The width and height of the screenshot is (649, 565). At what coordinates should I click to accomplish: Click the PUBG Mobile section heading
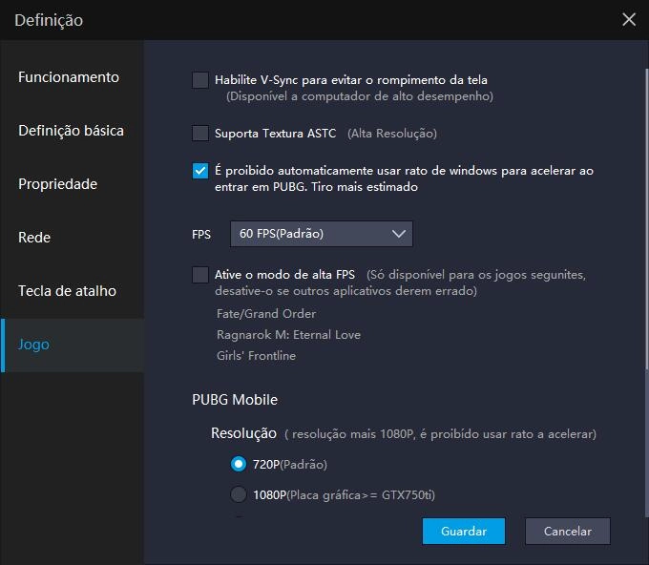(235, 400)
